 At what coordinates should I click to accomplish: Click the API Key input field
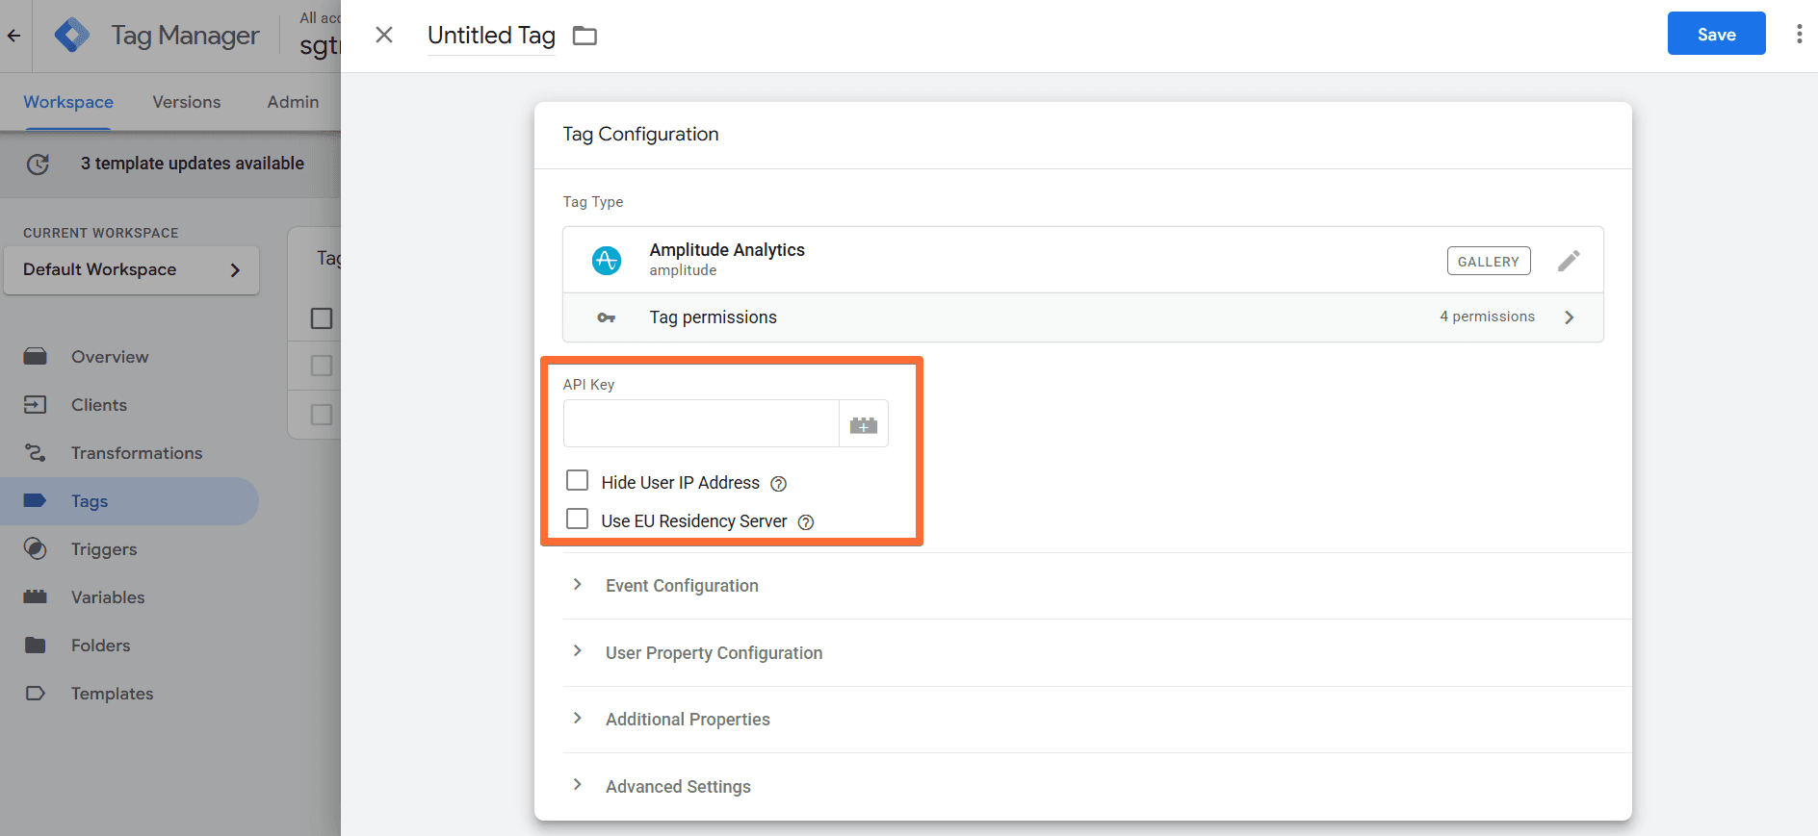point(701,423)
